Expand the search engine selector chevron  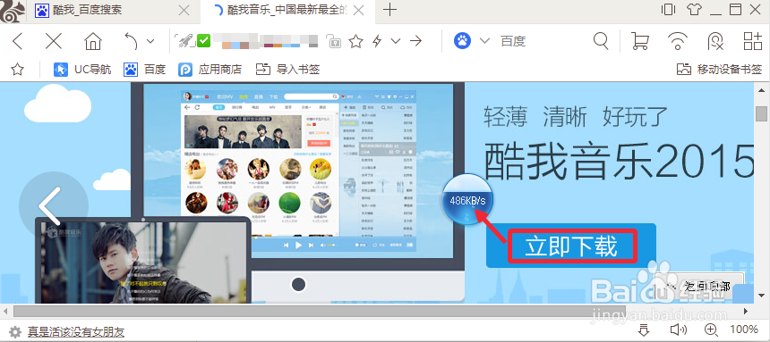coord(484,41)
